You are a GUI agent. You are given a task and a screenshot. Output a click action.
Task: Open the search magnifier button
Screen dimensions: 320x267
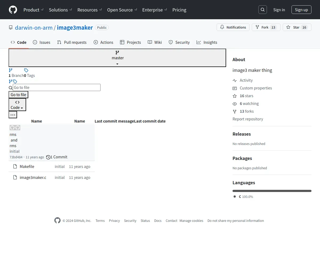263,10
